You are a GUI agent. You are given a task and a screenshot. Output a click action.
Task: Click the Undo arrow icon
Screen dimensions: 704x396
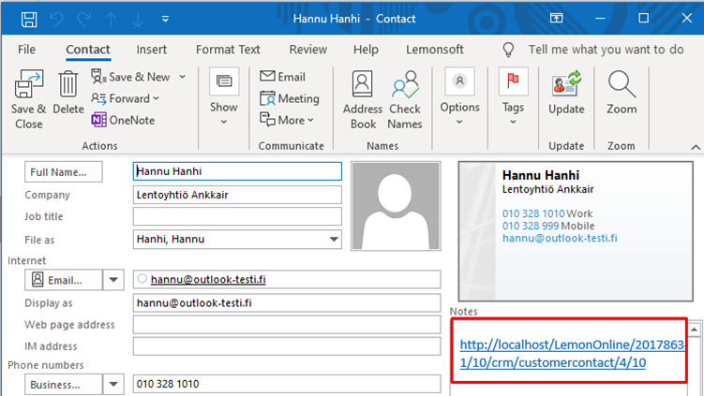(x=56, y=20)
